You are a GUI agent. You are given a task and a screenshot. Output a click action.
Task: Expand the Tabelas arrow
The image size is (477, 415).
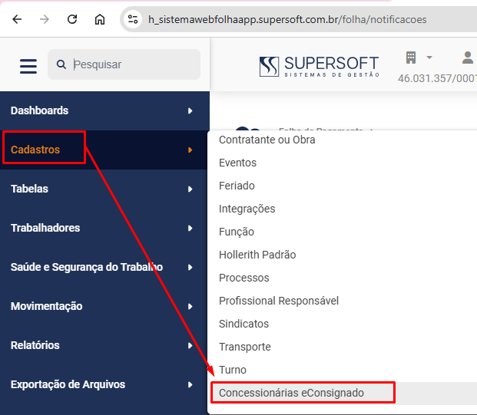[190, 189]
